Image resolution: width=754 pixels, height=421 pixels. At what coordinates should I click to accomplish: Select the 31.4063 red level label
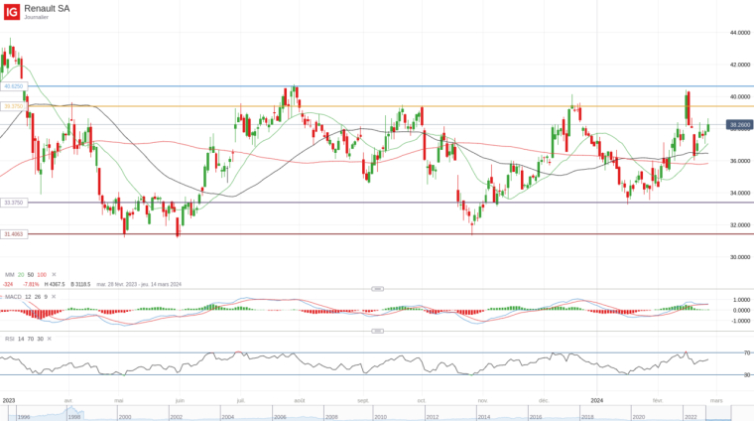pos(14,234)
